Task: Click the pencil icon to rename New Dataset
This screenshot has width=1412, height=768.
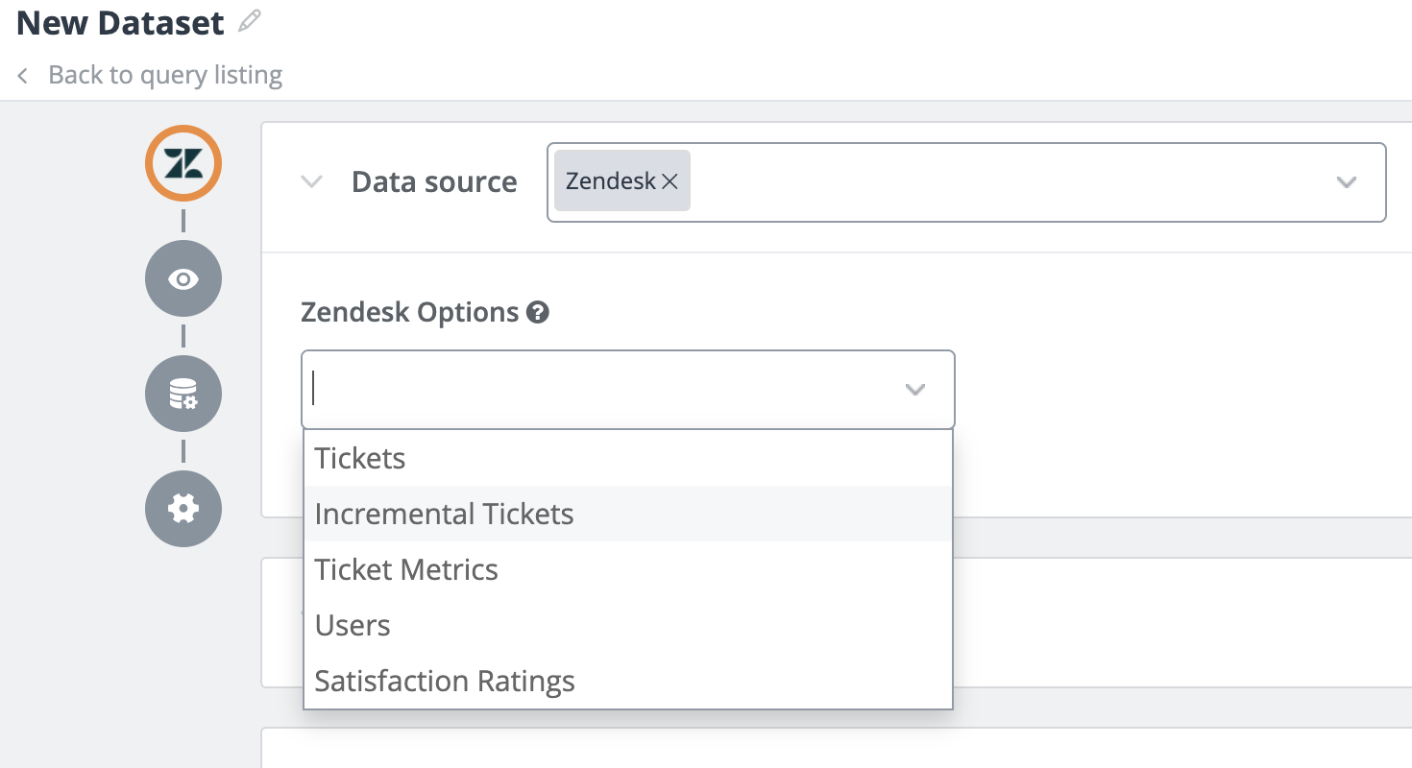Action: tap(250, 21)
